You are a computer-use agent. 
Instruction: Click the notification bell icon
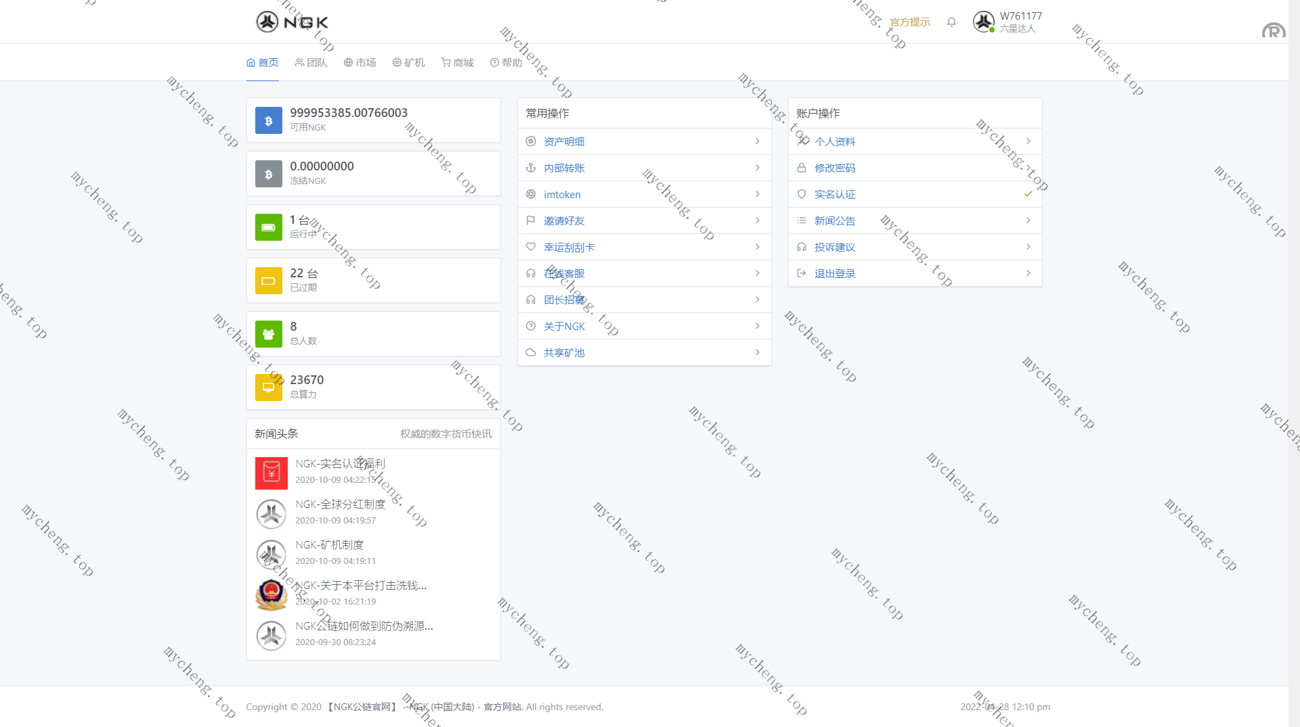pos(951,22)
